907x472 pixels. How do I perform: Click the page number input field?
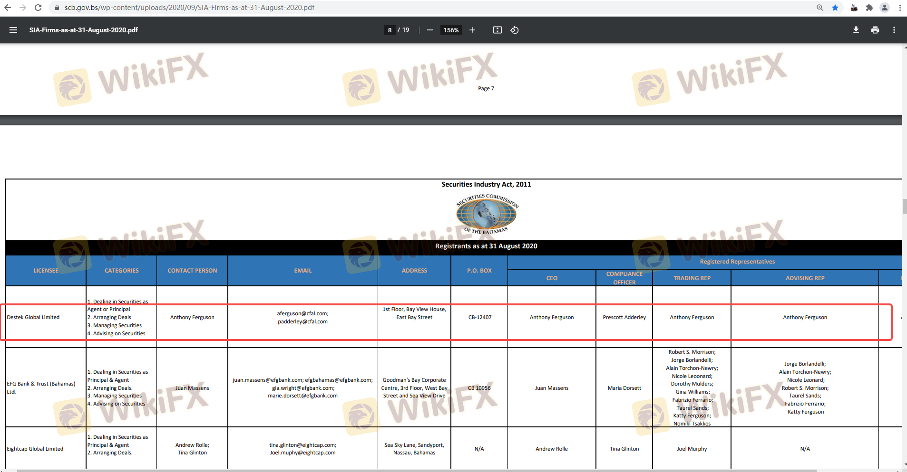[x=390, y=30]
